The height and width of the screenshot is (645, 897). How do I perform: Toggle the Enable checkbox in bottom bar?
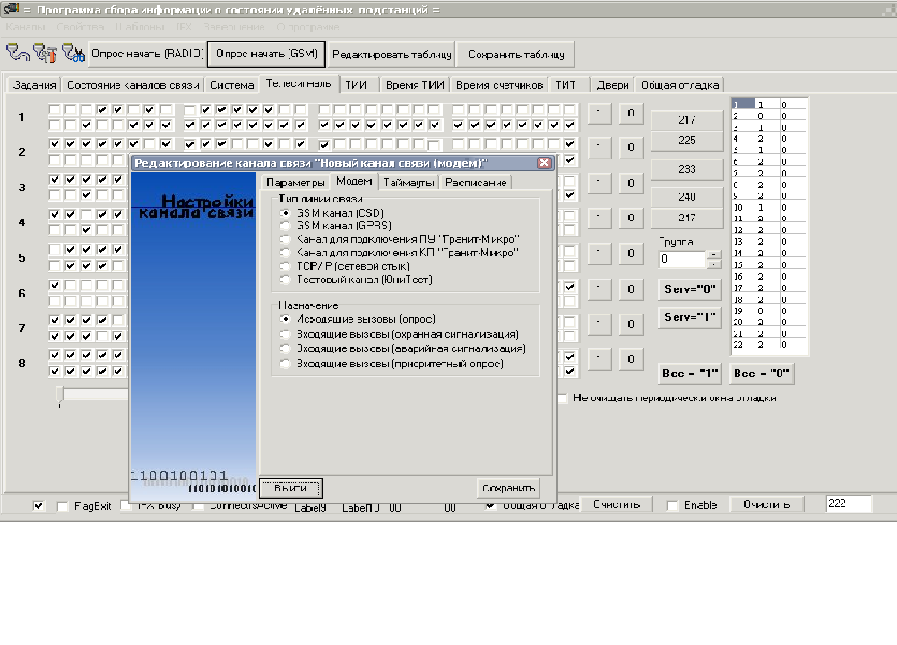[x=672, y=506]
